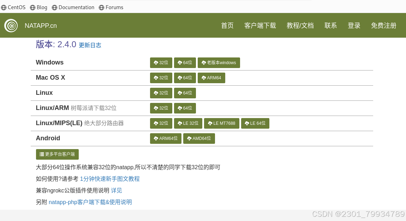This screenshot has height=221, width=406.
Task: Download Linux/MIPS(LE) 32位 client
Action: [161, 123]
